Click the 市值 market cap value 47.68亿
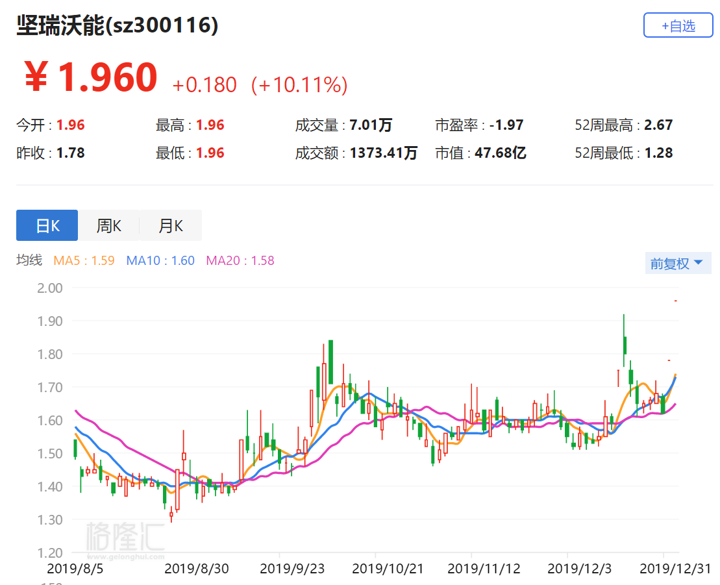 501,153
